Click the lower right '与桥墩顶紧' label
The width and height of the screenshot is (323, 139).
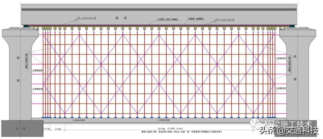tap(281, 88)
